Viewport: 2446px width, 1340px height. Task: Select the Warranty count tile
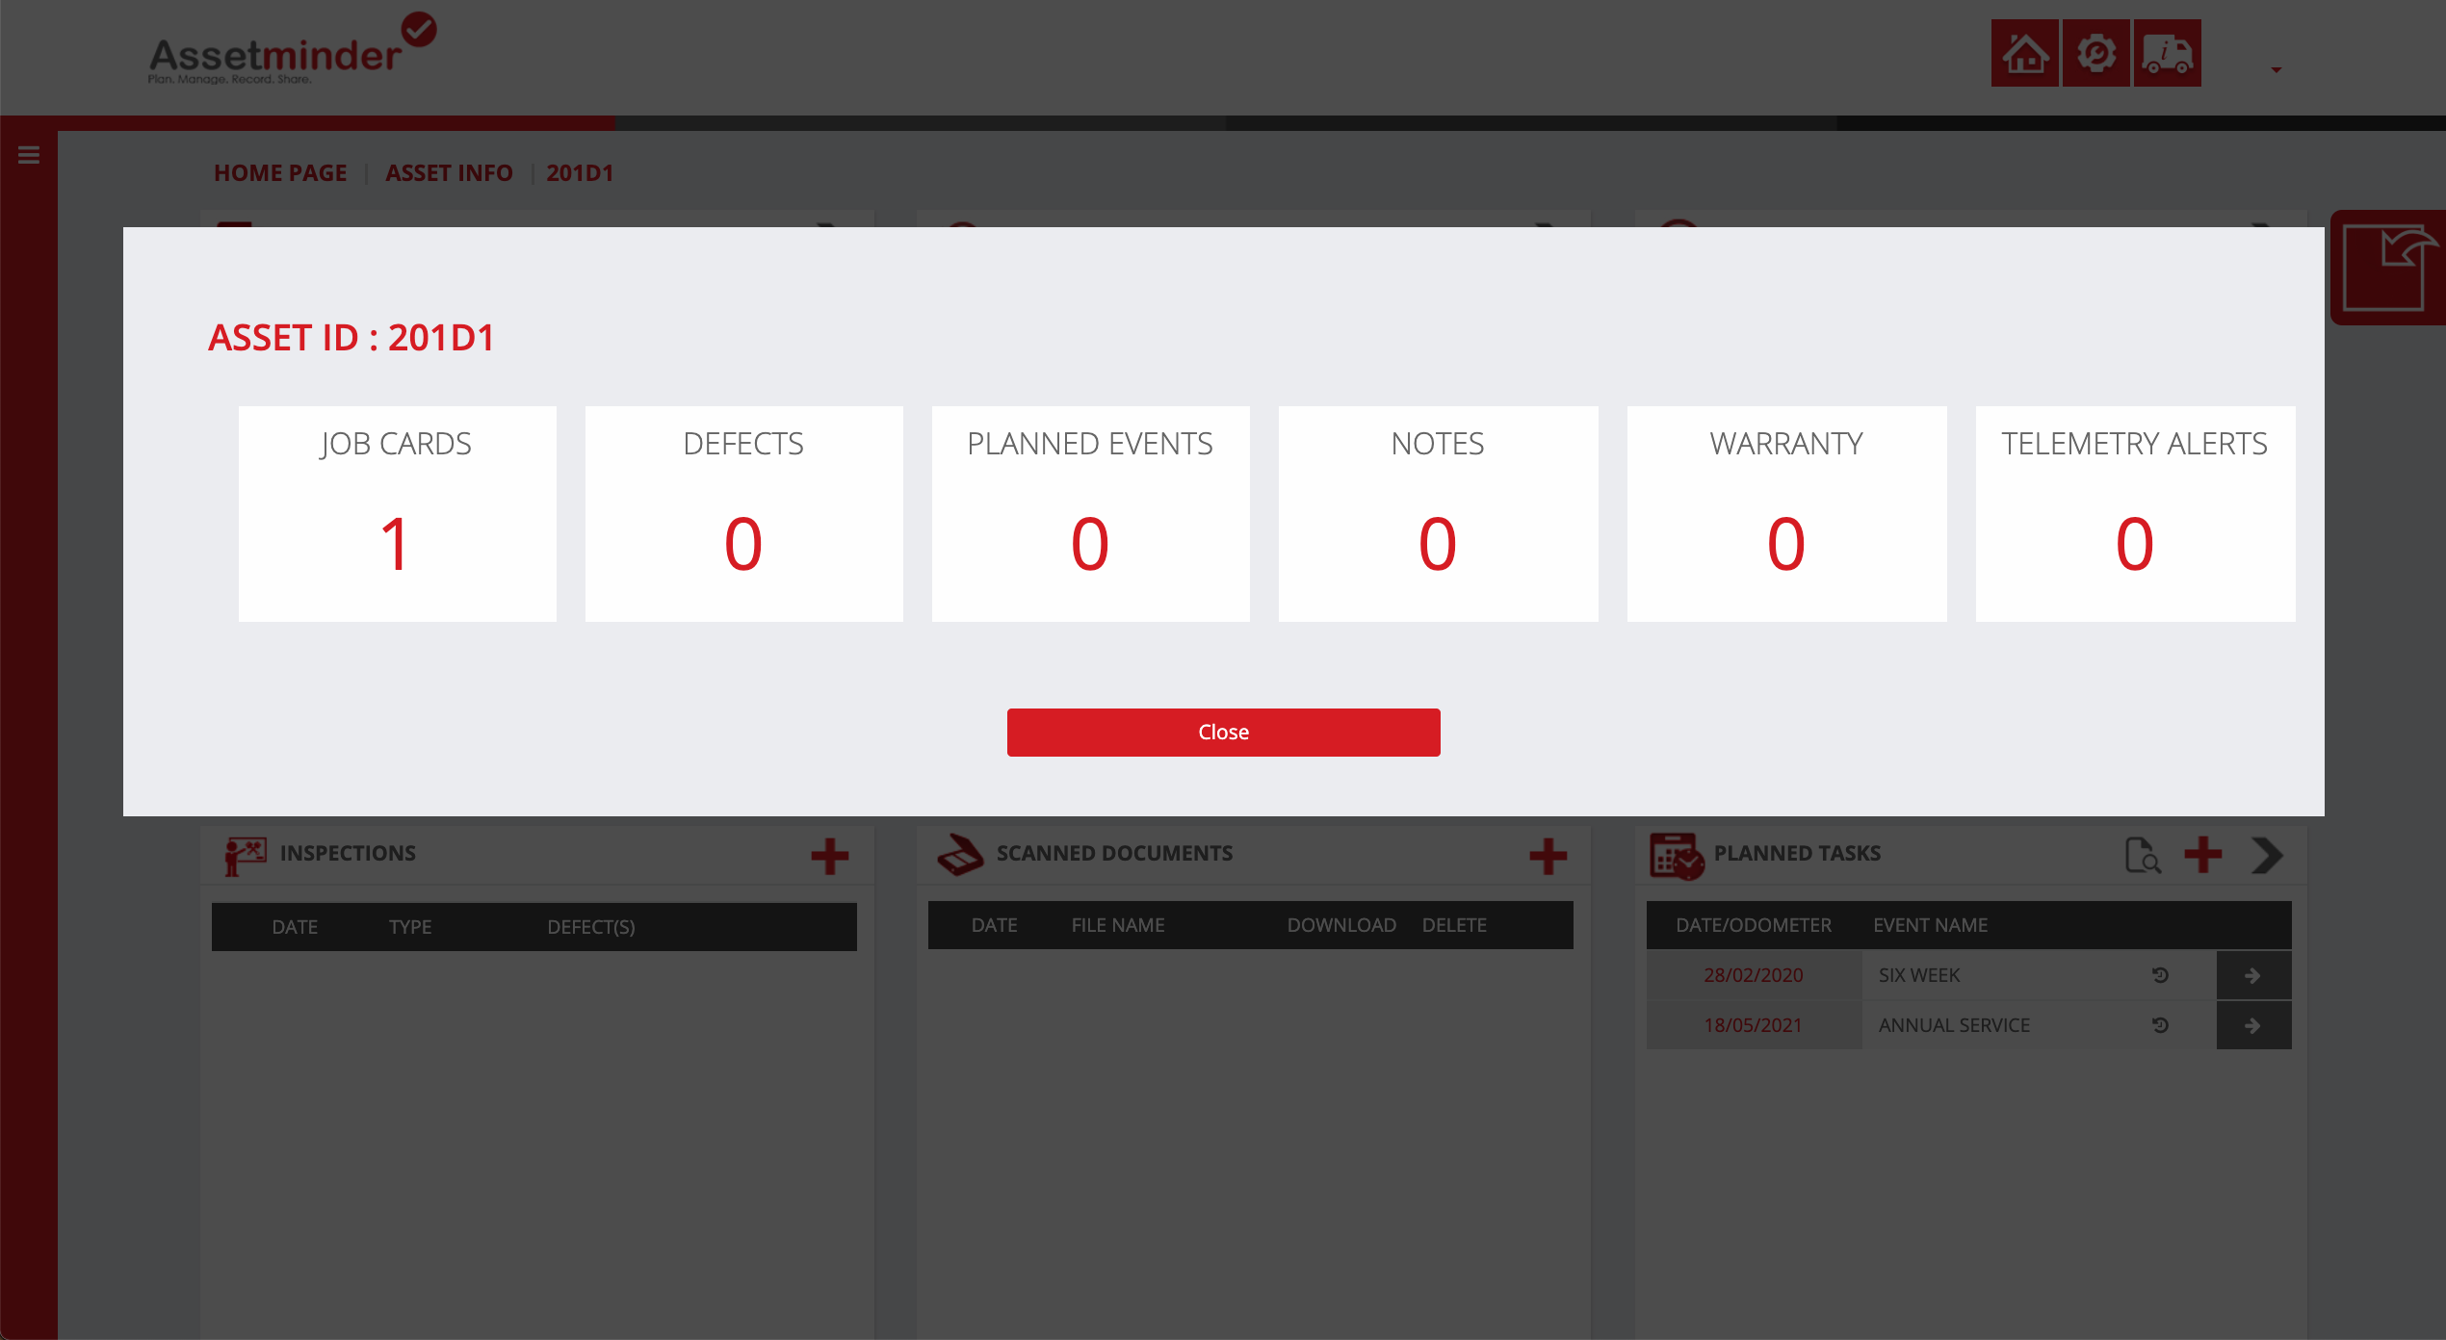click(1786, 514)
